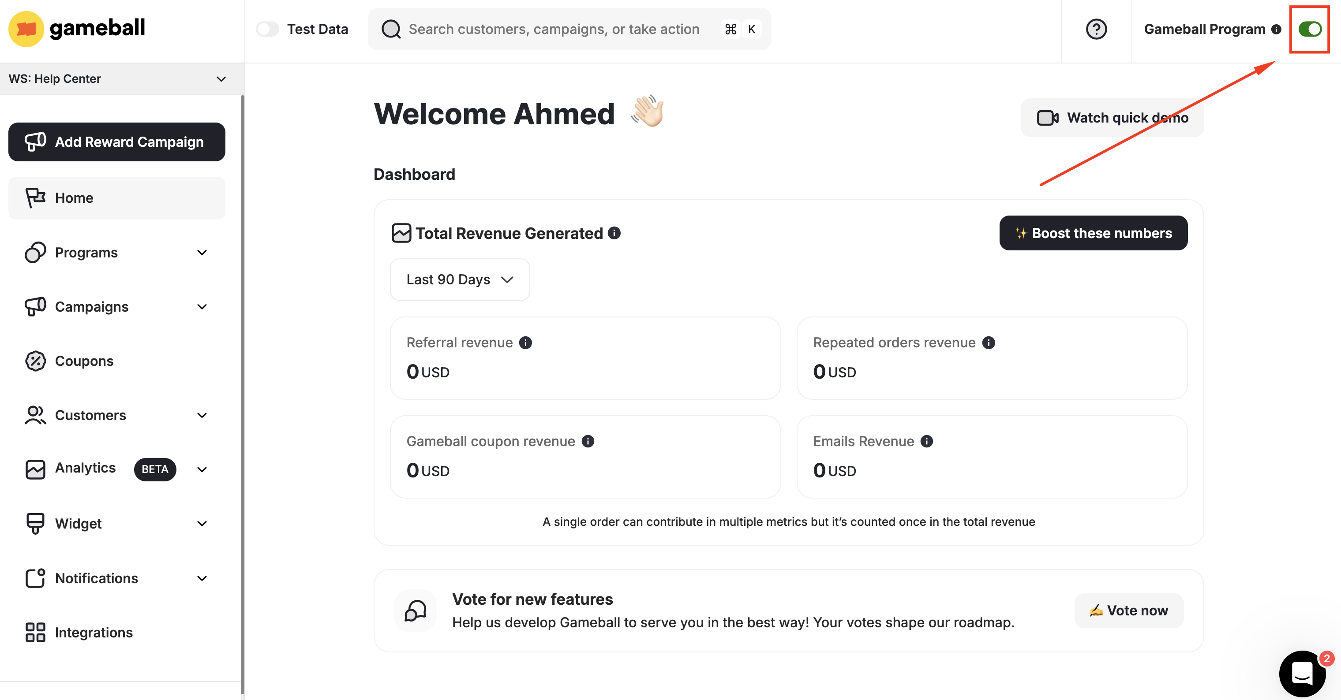Open the Coupons section icon
Screen dimensions: 1341x700
34,361
